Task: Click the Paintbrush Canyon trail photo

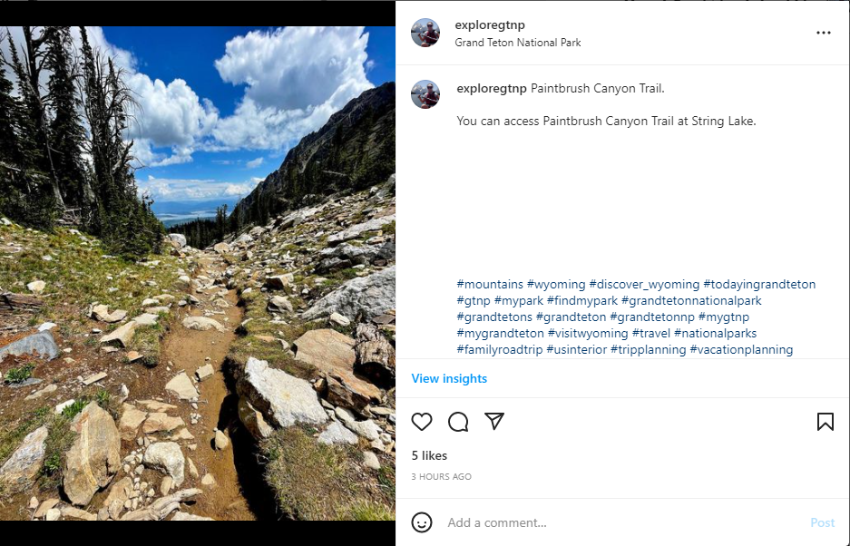Action: 197,272
